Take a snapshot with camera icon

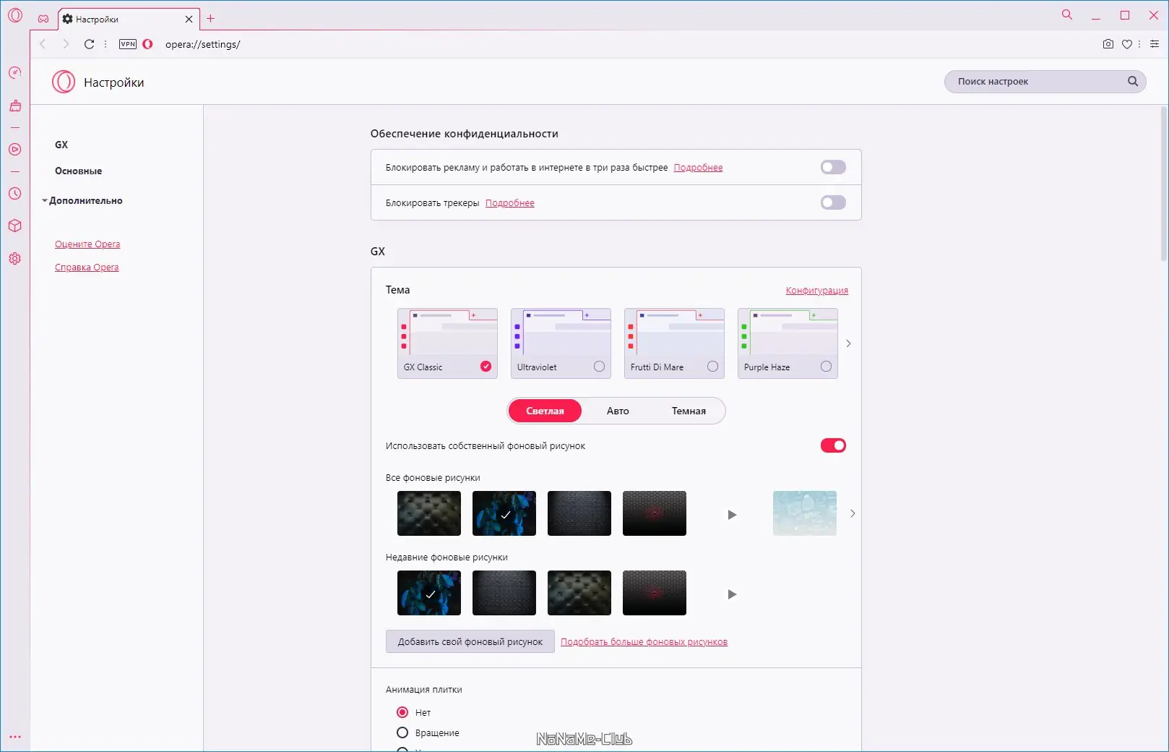(x=1108, y=44)
